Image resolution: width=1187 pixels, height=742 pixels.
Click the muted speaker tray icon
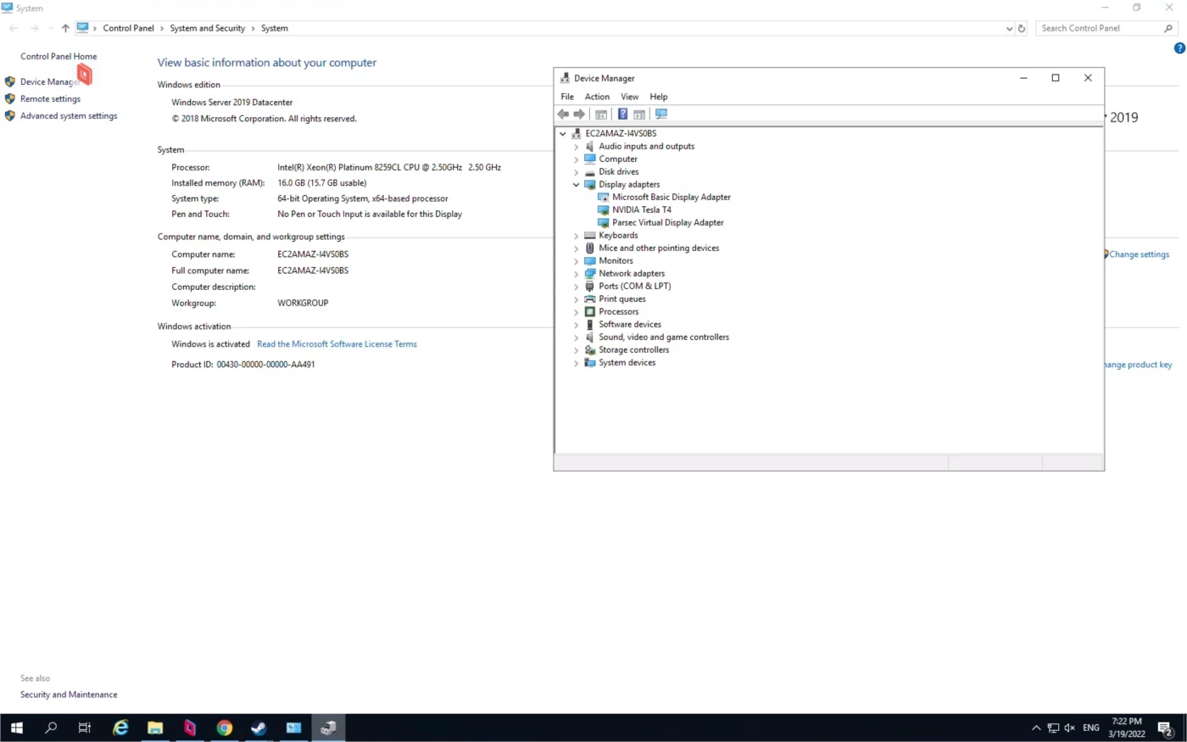[x=1069, y=728]
